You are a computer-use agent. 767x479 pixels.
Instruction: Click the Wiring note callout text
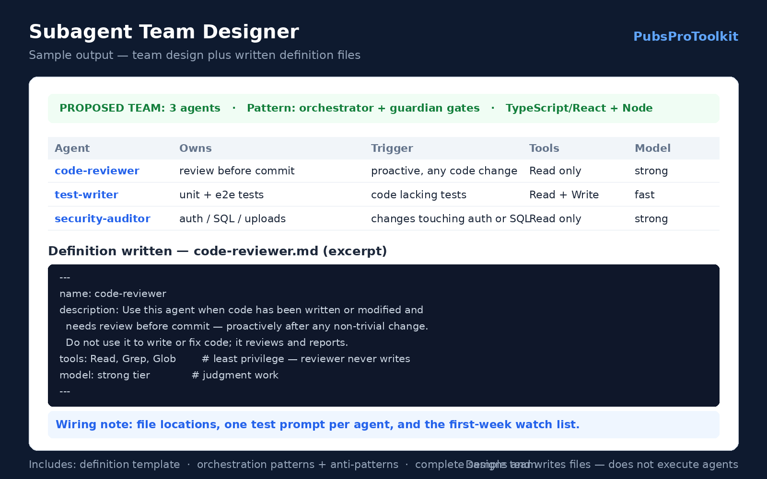(x=317, y=425)
